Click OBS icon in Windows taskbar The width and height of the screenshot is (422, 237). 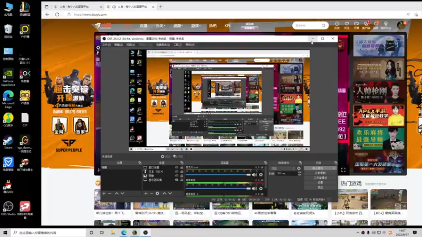(x=146, y=232)
